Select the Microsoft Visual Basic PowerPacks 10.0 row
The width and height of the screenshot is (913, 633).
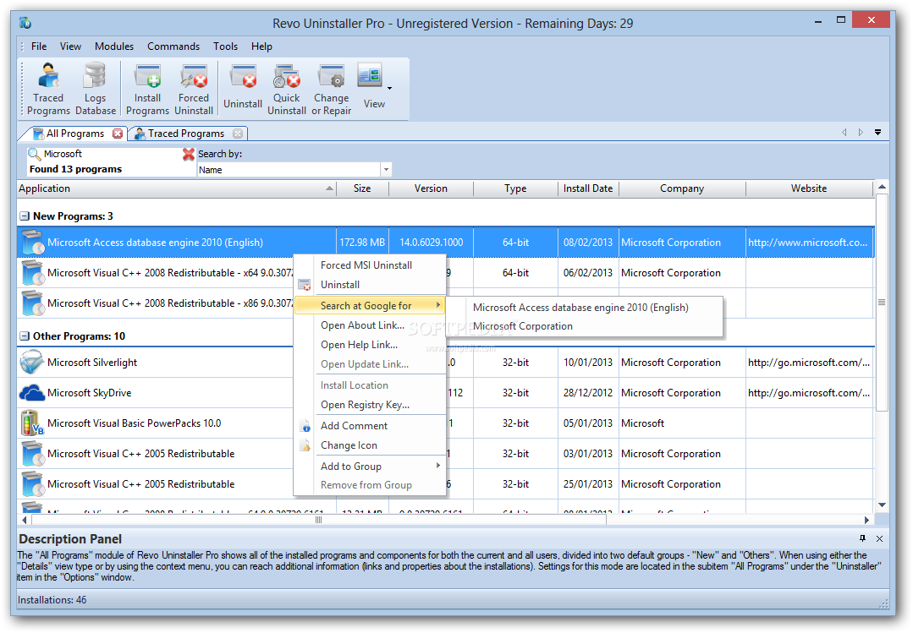[445, 423]
